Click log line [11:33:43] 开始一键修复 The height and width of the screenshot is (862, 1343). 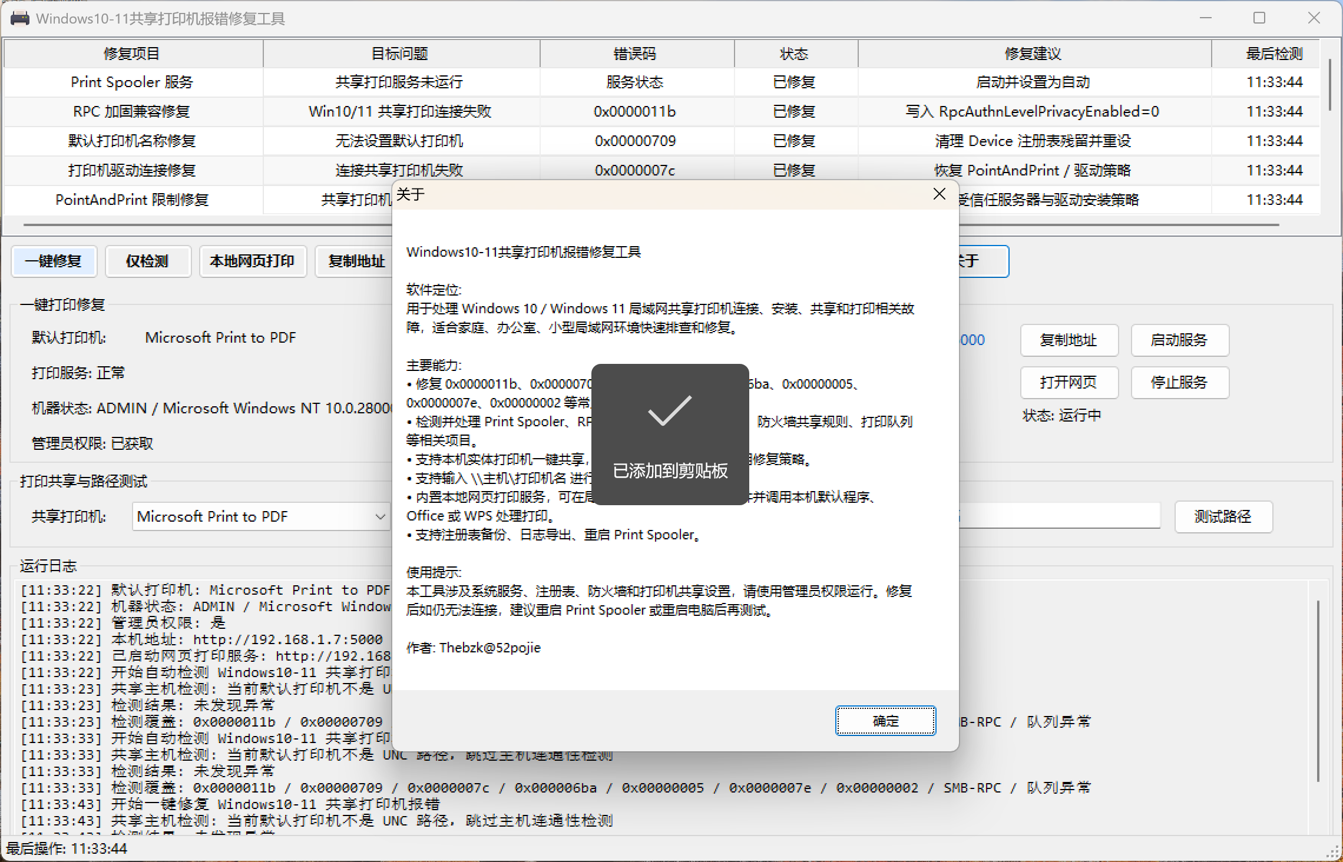[x=230, y=804]
